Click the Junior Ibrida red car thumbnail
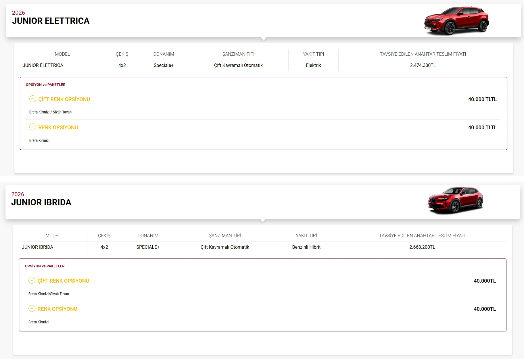524x359 pixels. point(456,200)
